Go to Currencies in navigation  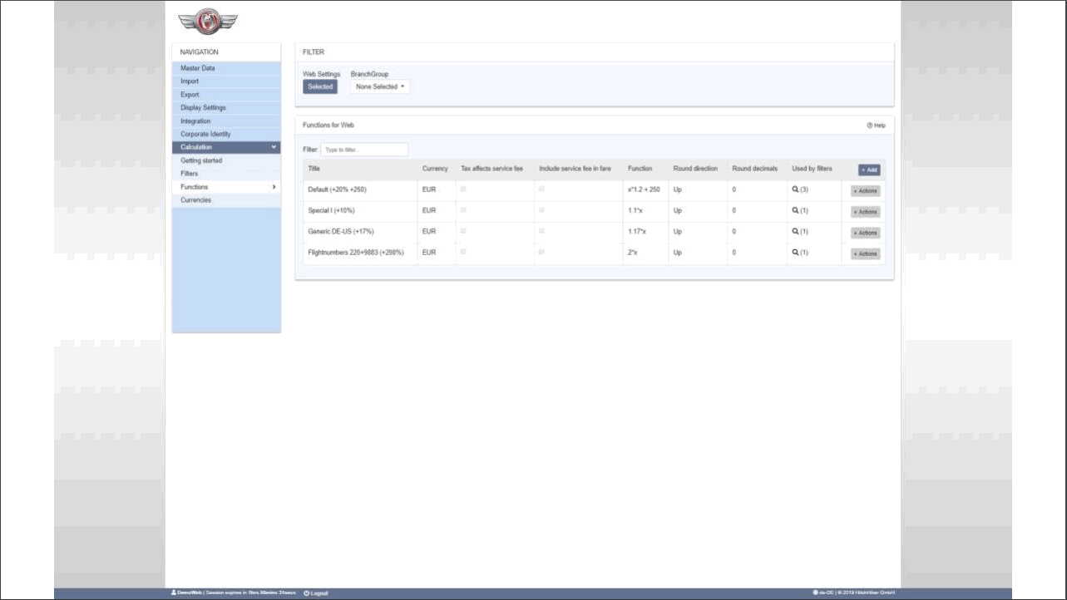pos(195,200)
